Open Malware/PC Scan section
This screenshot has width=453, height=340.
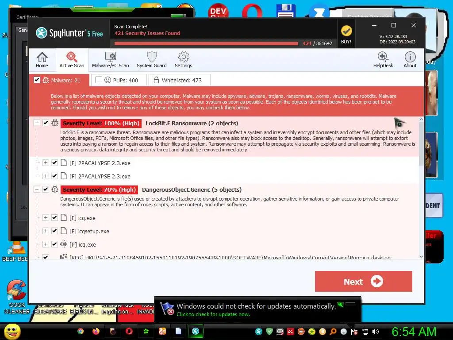110,60
